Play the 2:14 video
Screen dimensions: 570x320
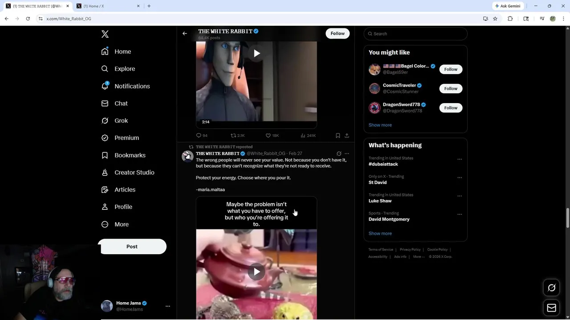(x=256, y=53)
